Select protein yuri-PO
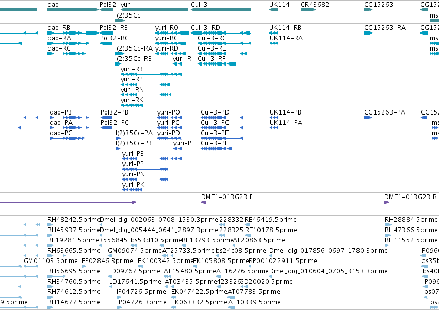 (168, 112)
